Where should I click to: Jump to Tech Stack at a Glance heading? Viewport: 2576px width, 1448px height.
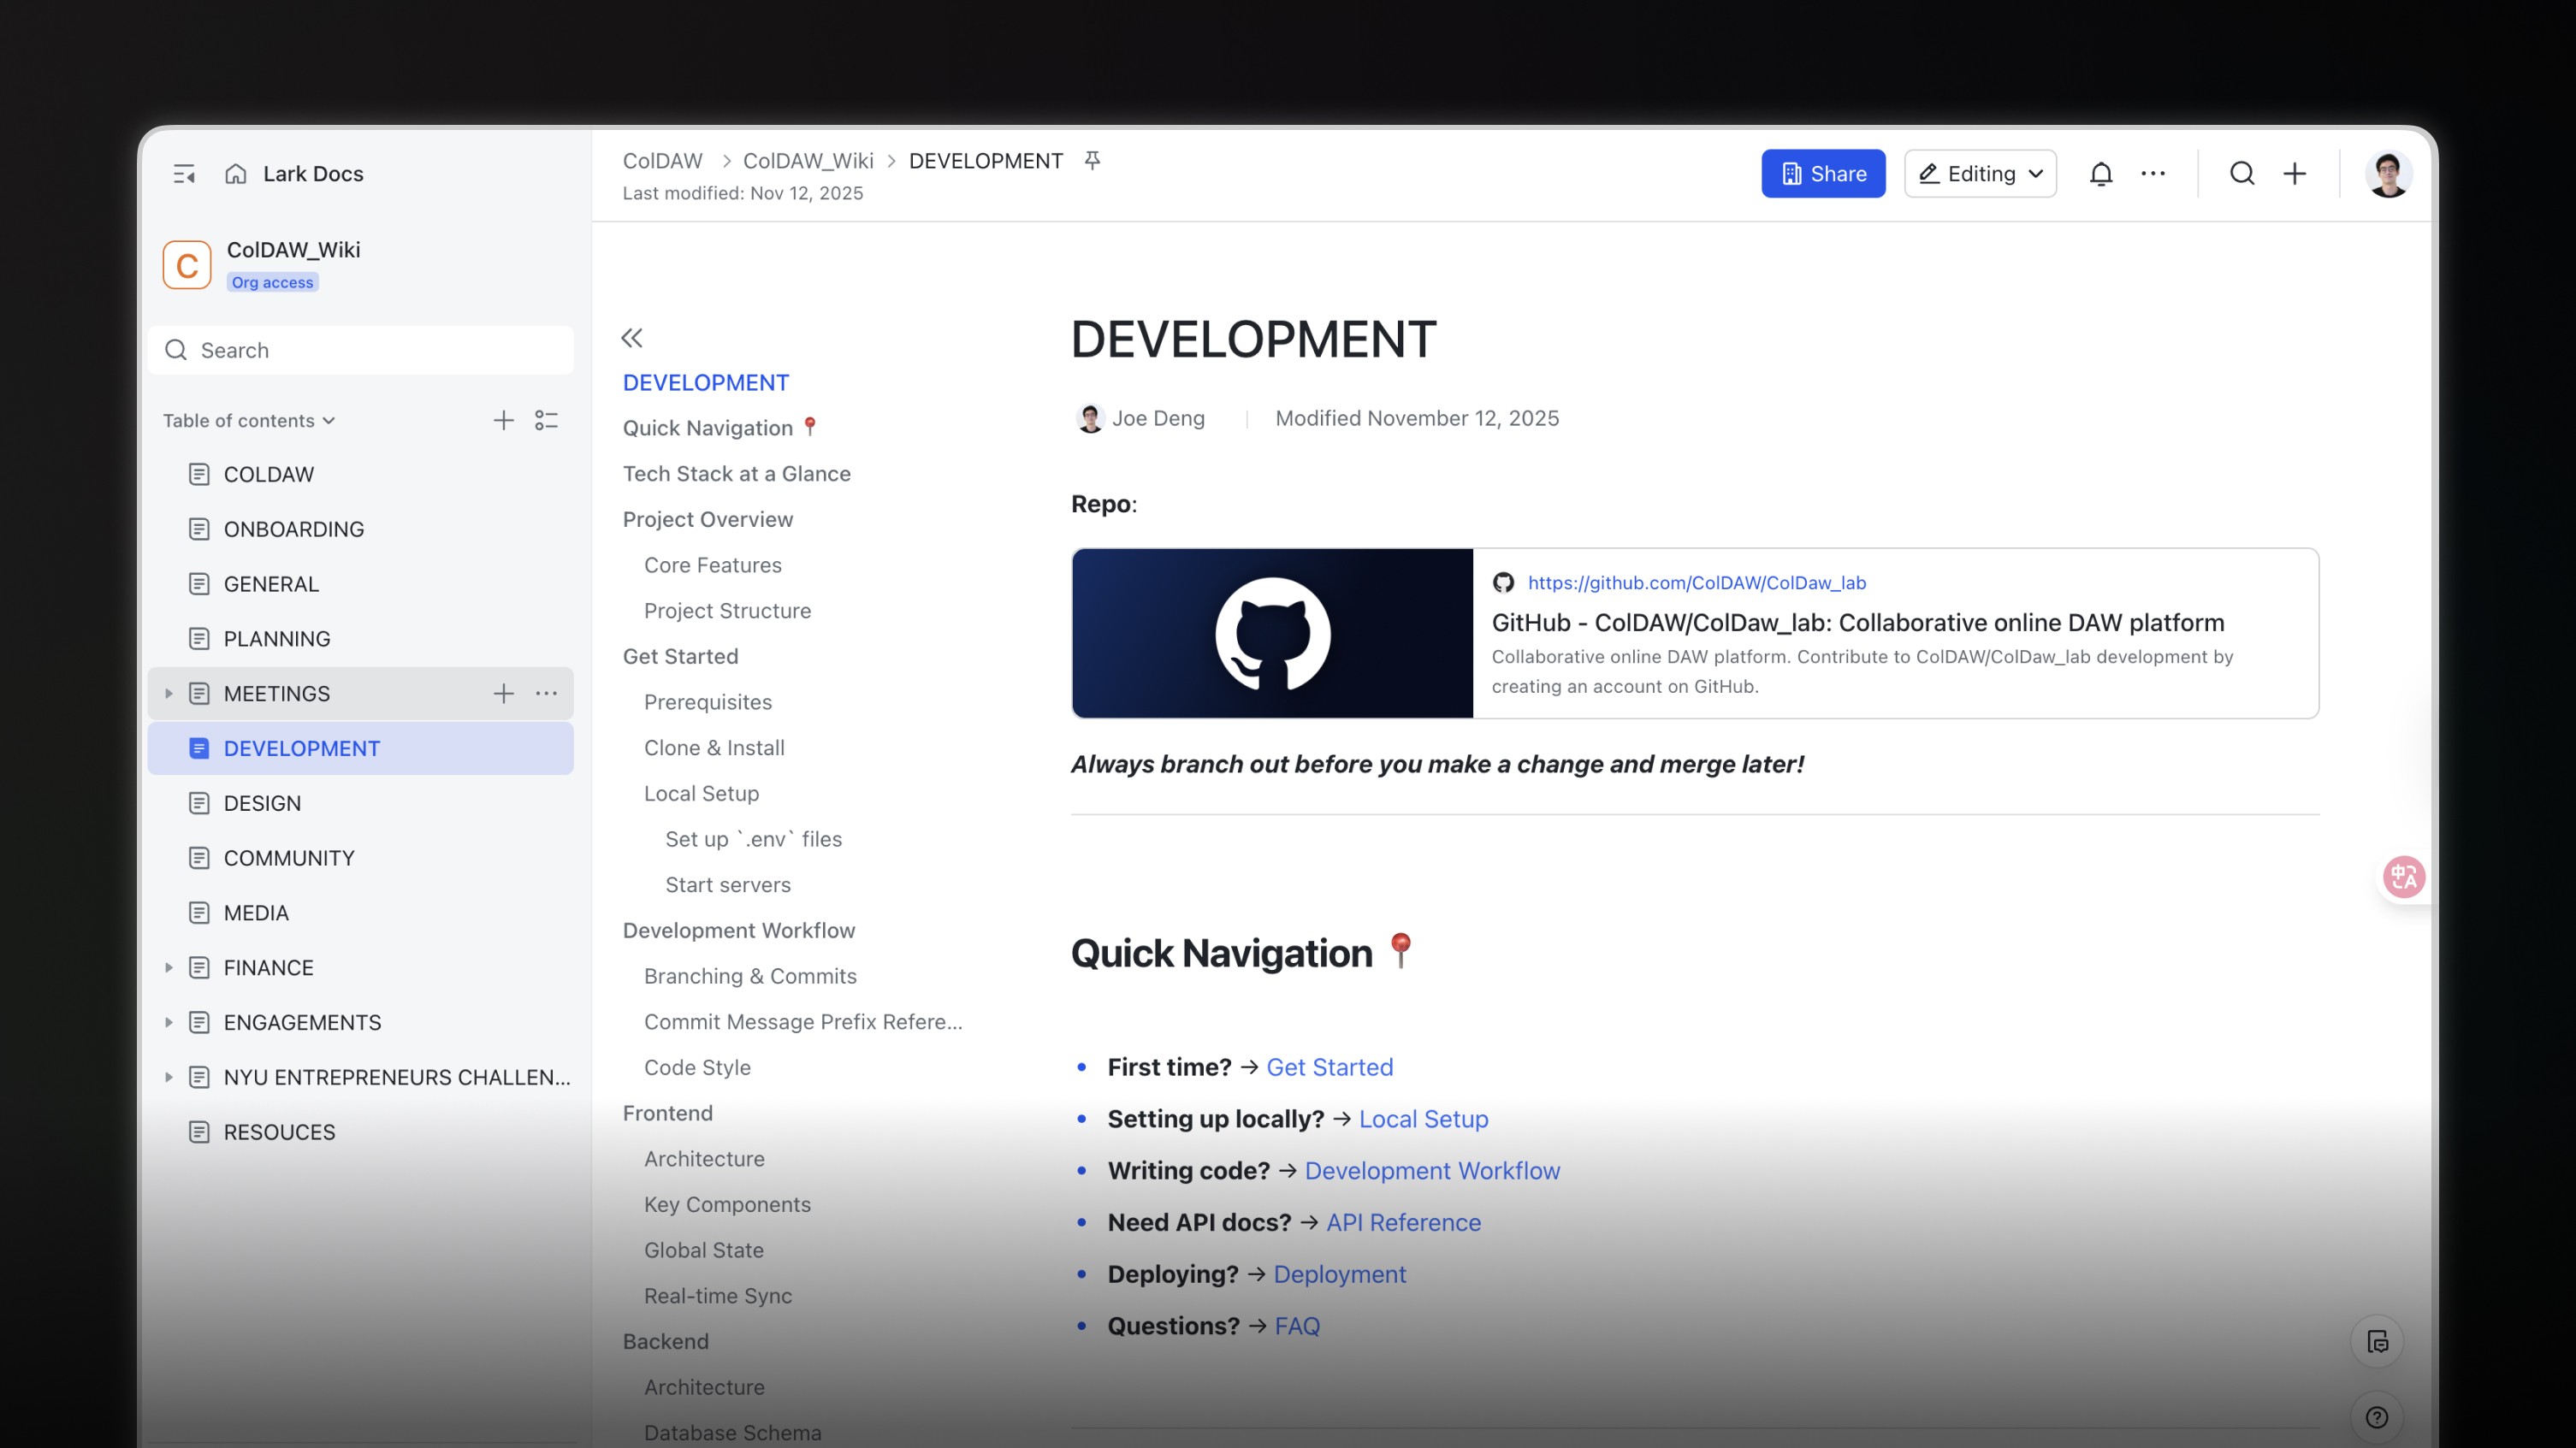736,474
